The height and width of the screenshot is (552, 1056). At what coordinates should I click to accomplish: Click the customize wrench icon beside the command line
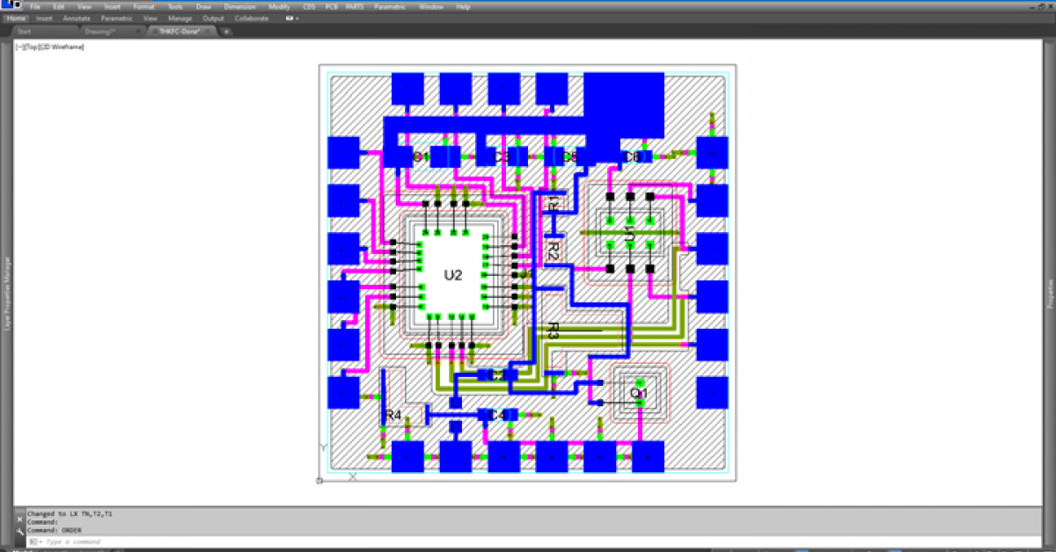20,531
